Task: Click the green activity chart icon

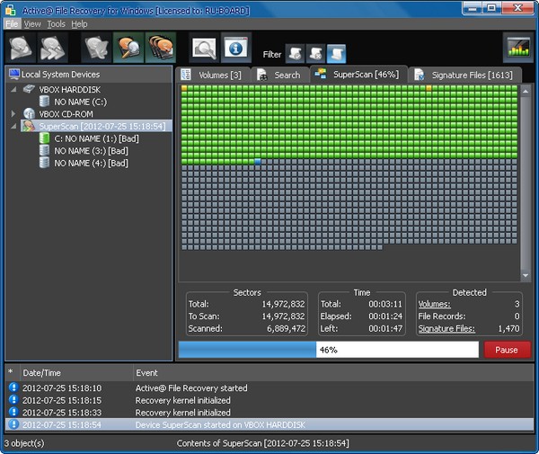Action: 517,49
